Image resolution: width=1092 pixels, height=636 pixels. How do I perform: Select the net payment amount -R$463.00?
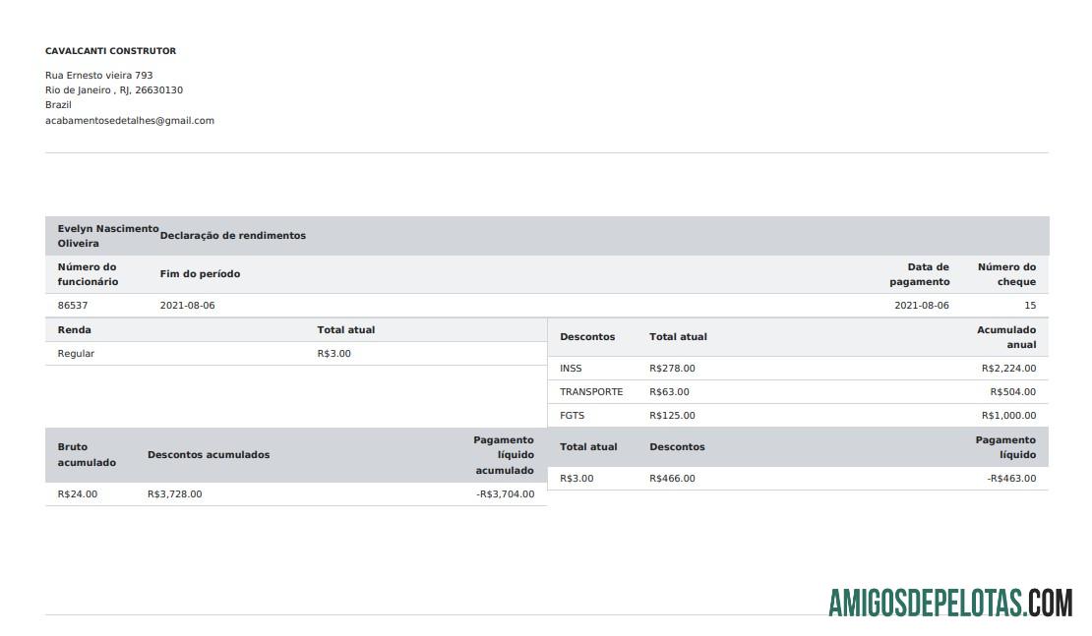[x=1011, y=479]
